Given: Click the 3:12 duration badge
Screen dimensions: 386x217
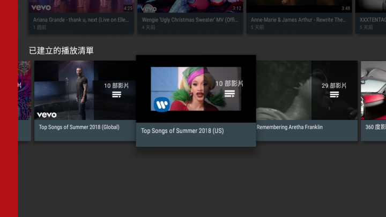Looking at the screenshot, I should [x=237, y=9].
